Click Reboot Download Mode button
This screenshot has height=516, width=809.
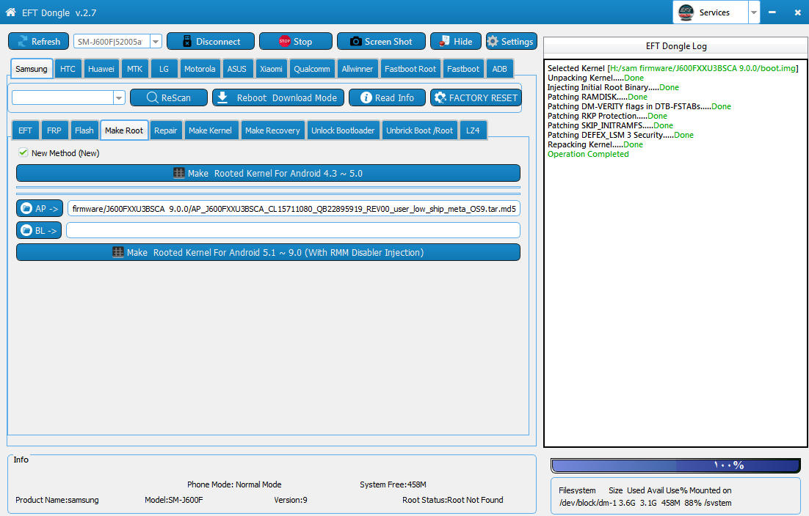point(278,97)
